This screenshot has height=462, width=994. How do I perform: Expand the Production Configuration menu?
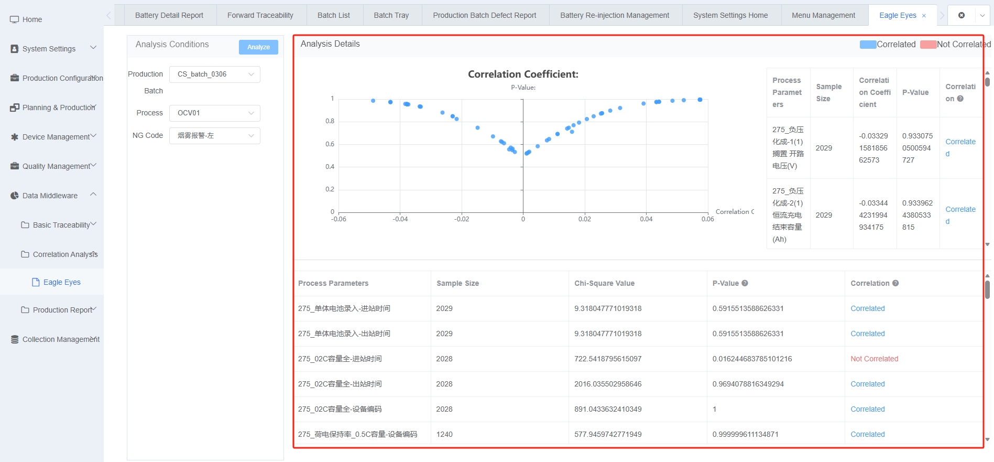93,77
